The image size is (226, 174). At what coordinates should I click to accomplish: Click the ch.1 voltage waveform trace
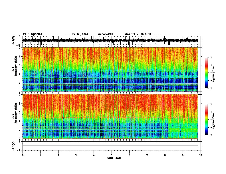coord(110,40)
